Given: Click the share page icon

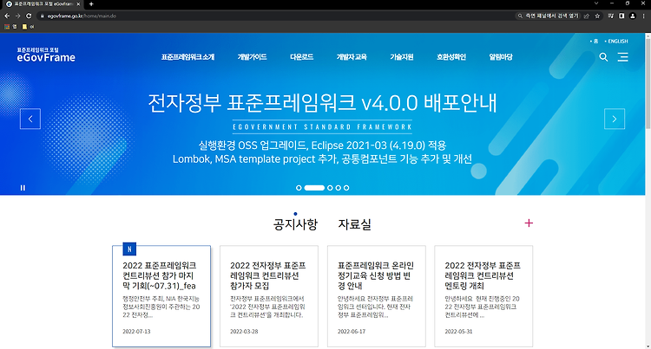Looking at the screenshot, I should point(587,16).
